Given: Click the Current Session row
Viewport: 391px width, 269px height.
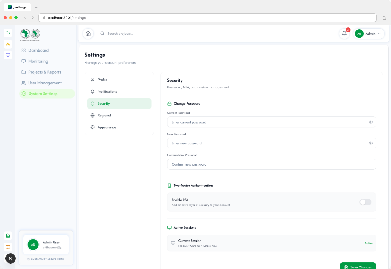Looking at the screenshot, I should 272,243.
